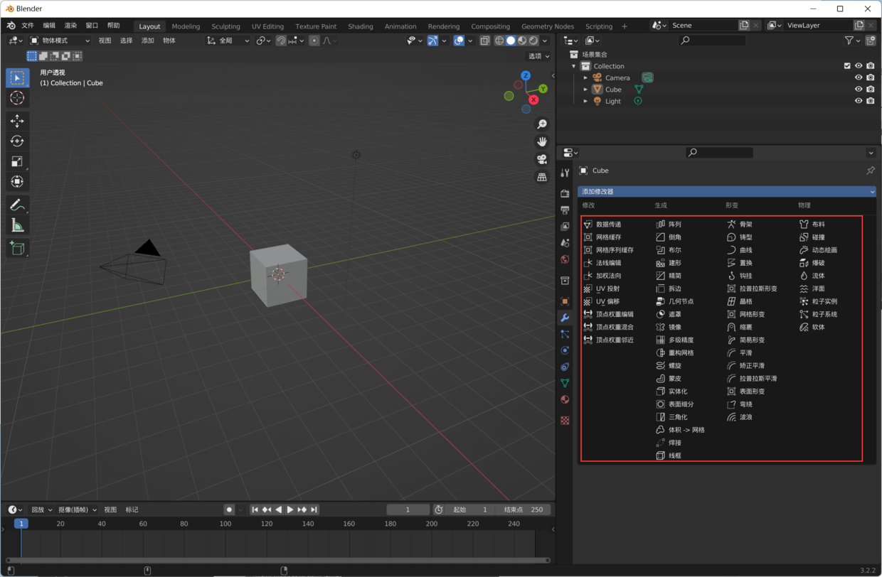Open the Physics properties tab icon
The width and height of the screenshot is (882, 577).
(x=565, y=350)
